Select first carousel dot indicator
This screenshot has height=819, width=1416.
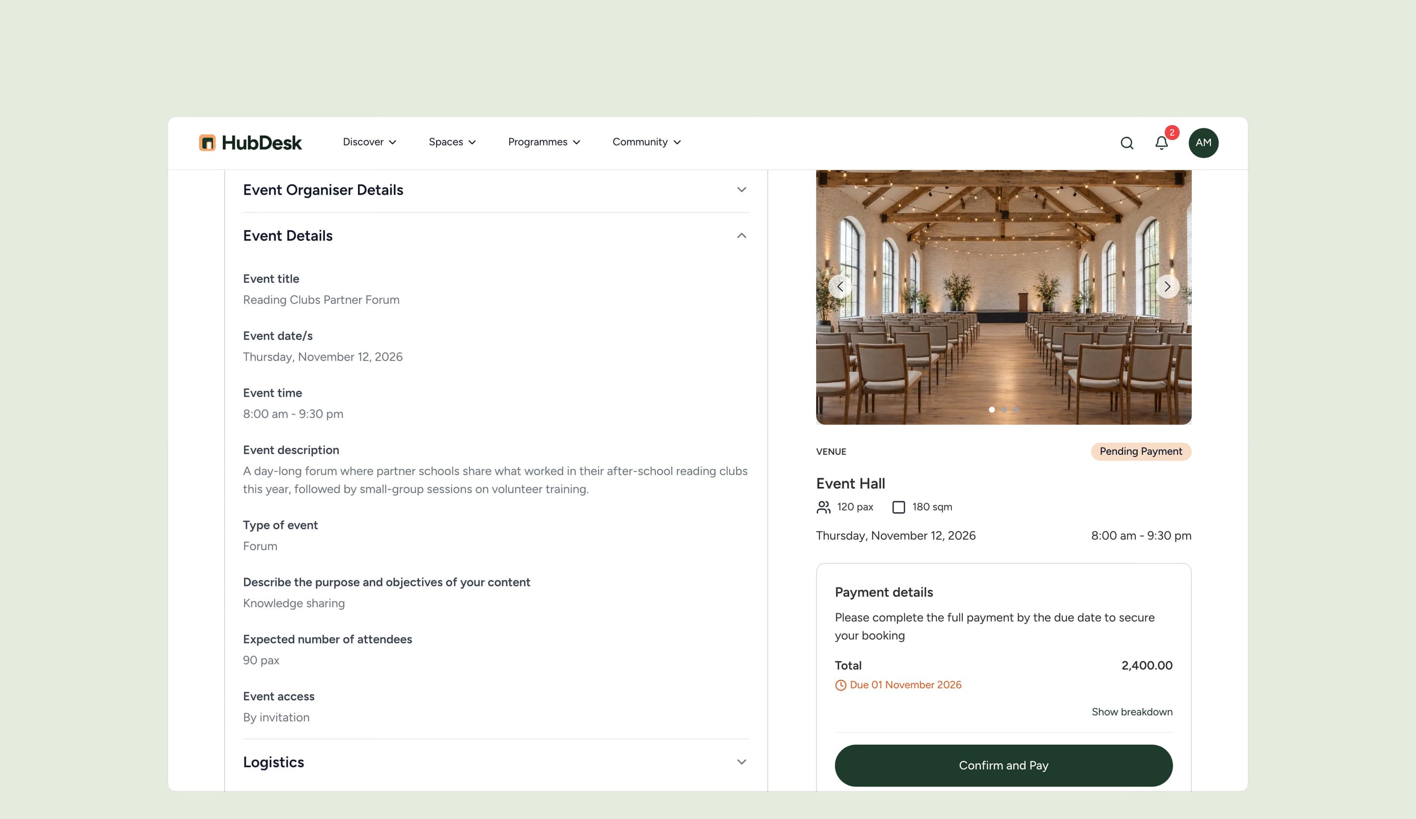coord(992,409)
